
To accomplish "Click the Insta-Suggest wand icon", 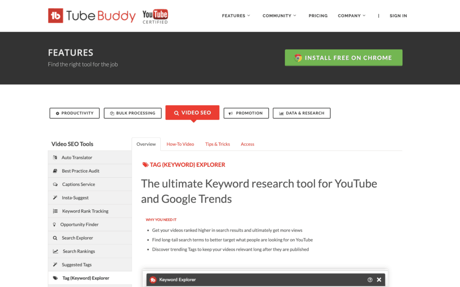I will coord(55,198).
